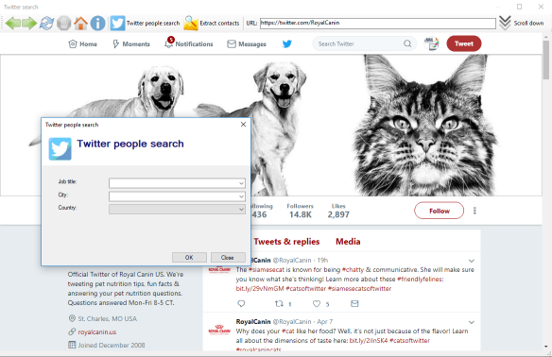This screenshot has width=552, height=357.
Task: Open the bit.ly/29vNmGM link
Action: tap(260, 289)
